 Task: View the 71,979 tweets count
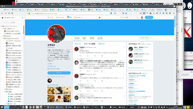point(77,38)
